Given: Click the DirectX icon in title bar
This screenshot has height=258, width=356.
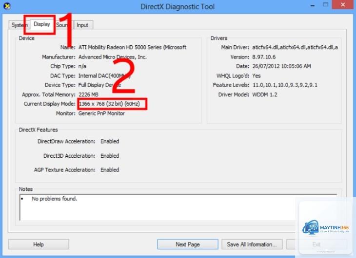Looking at the screenshot, I should click(7, 6).
